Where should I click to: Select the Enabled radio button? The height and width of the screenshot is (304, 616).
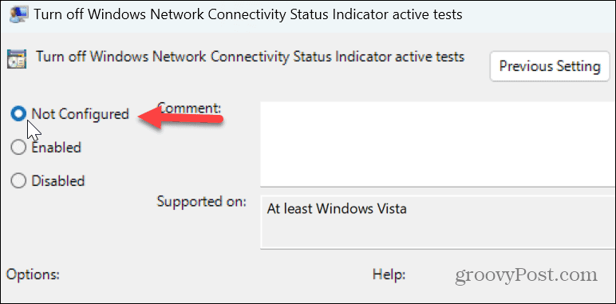point(18,148)
